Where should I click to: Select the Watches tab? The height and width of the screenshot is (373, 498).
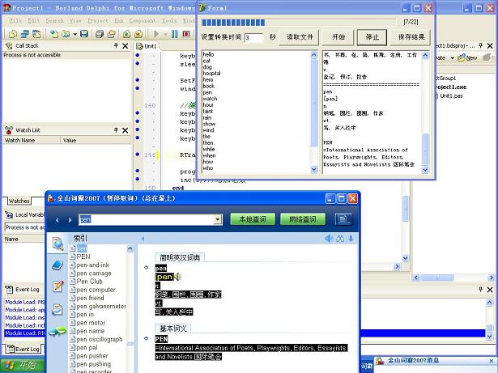19,201
